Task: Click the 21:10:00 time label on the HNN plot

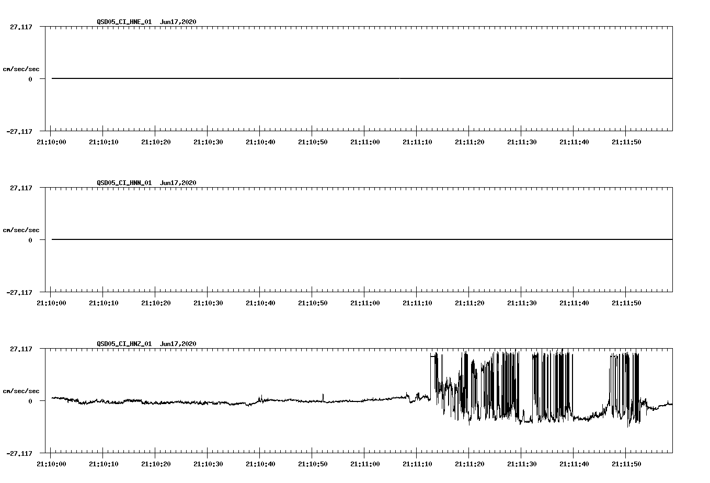Action: [x=51, y=303]
